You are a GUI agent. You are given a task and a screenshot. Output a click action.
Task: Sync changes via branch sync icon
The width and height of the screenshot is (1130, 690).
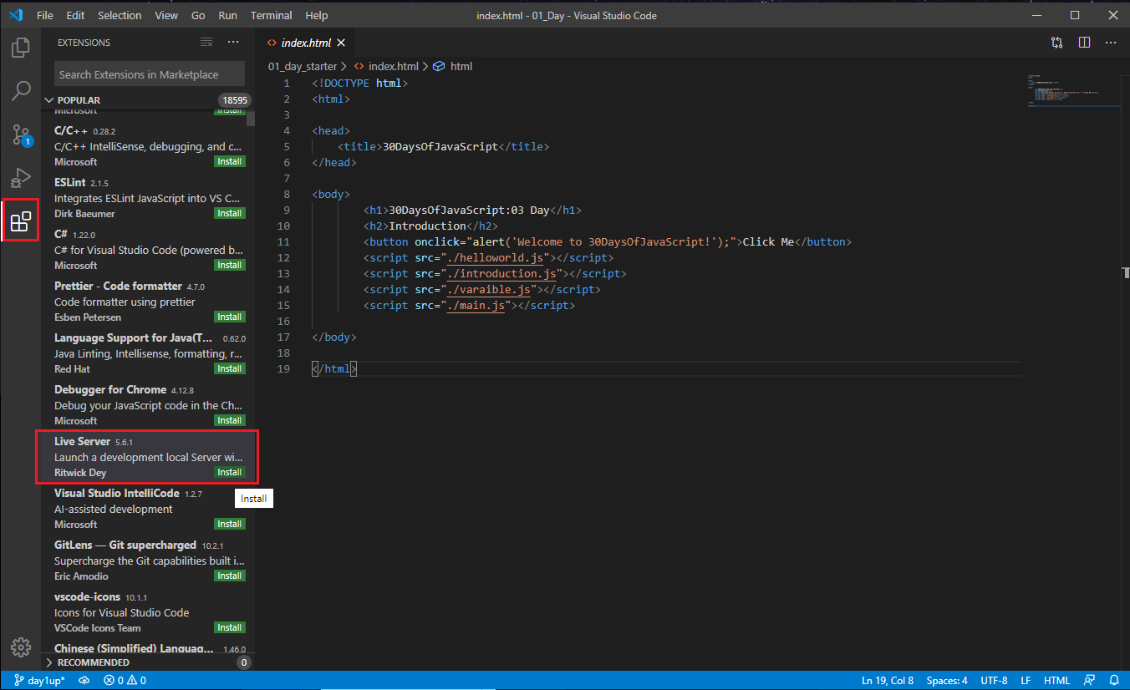point(84,680)
